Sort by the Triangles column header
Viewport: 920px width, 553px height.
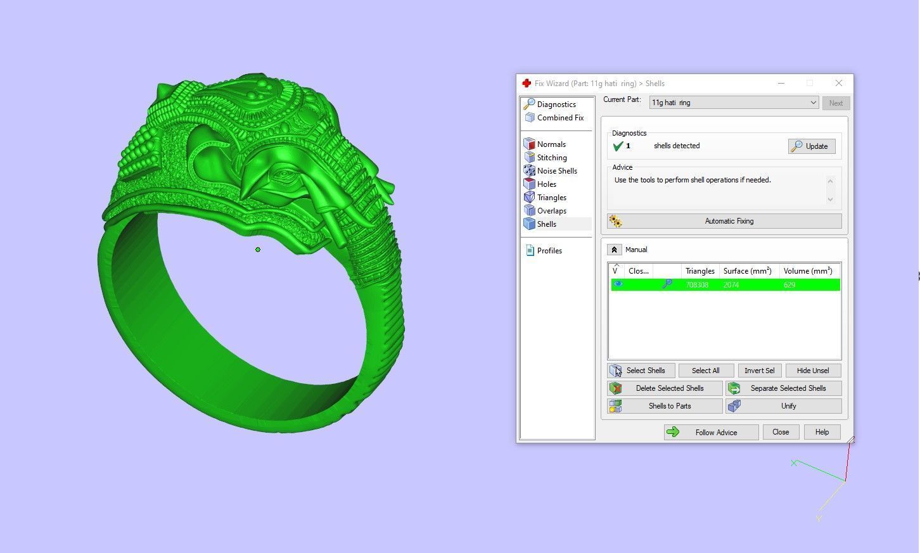tap(700, 270)
